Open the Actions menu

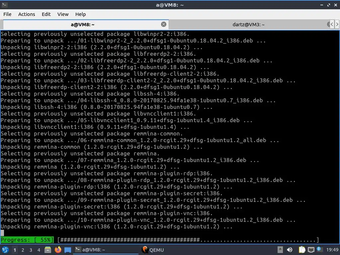(27, 14)
